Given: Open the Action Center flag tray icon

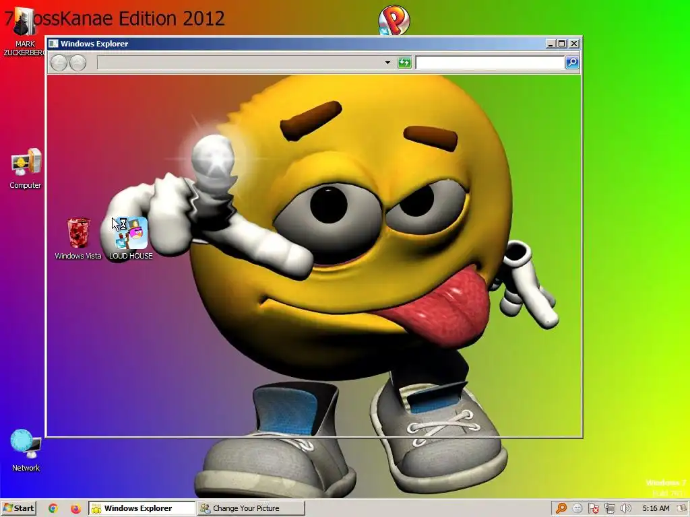Looking at the screenshot, I should coord(593,508).
